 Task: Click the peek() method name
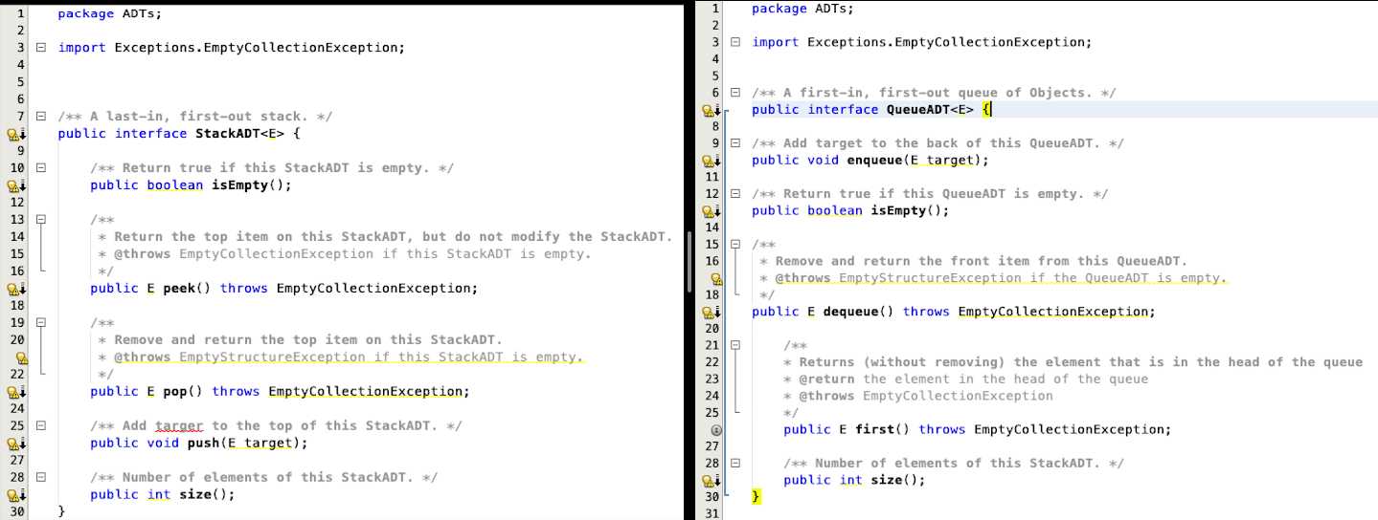(x=186, y=289)
